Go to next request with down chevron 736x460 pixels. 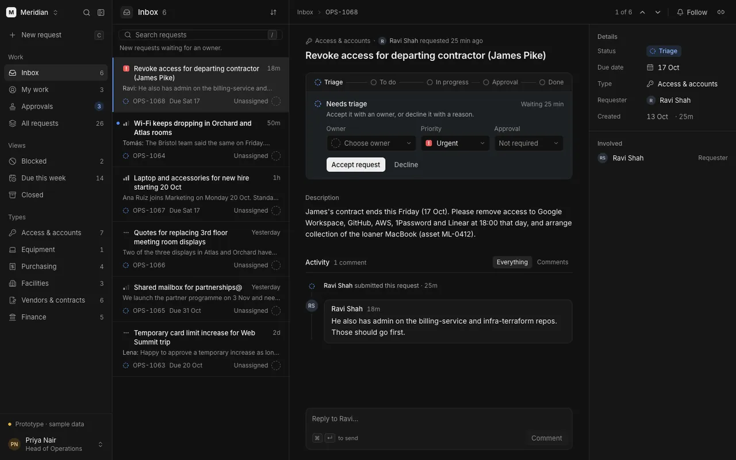[658, 12]
